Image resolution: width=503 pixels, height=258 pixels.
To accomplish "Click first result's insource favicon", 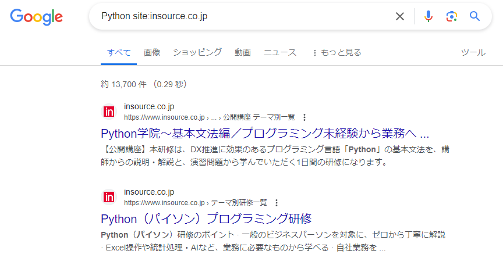I will point(109,112).
